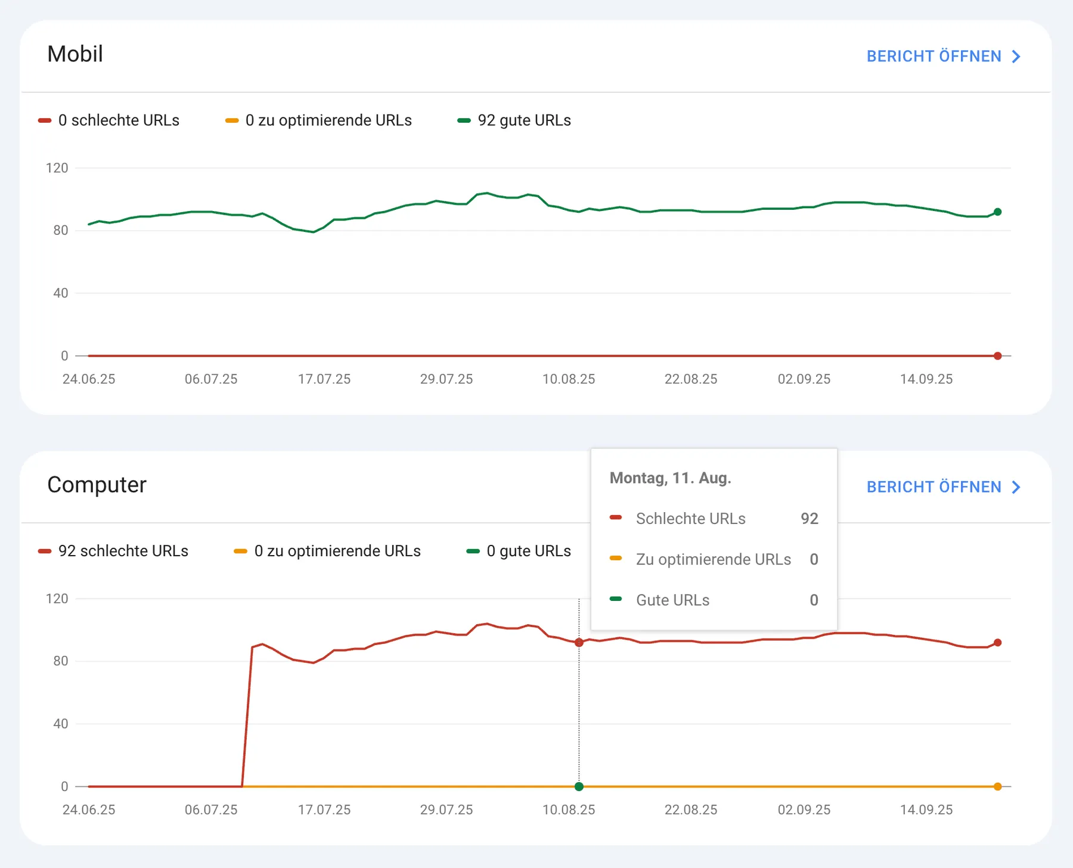Click the green swatch beside '0 gute URLs'
The height and width of the screenshot is (868, 1073).
tap(473, 551)
